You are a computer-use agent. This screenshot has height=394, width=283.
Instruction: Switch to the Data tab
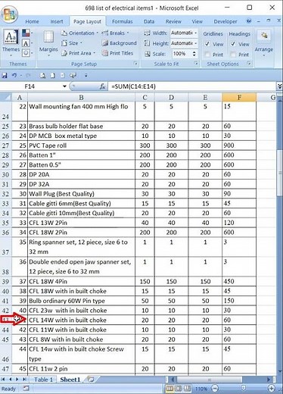pyautogui.click(x=149, y=21)
